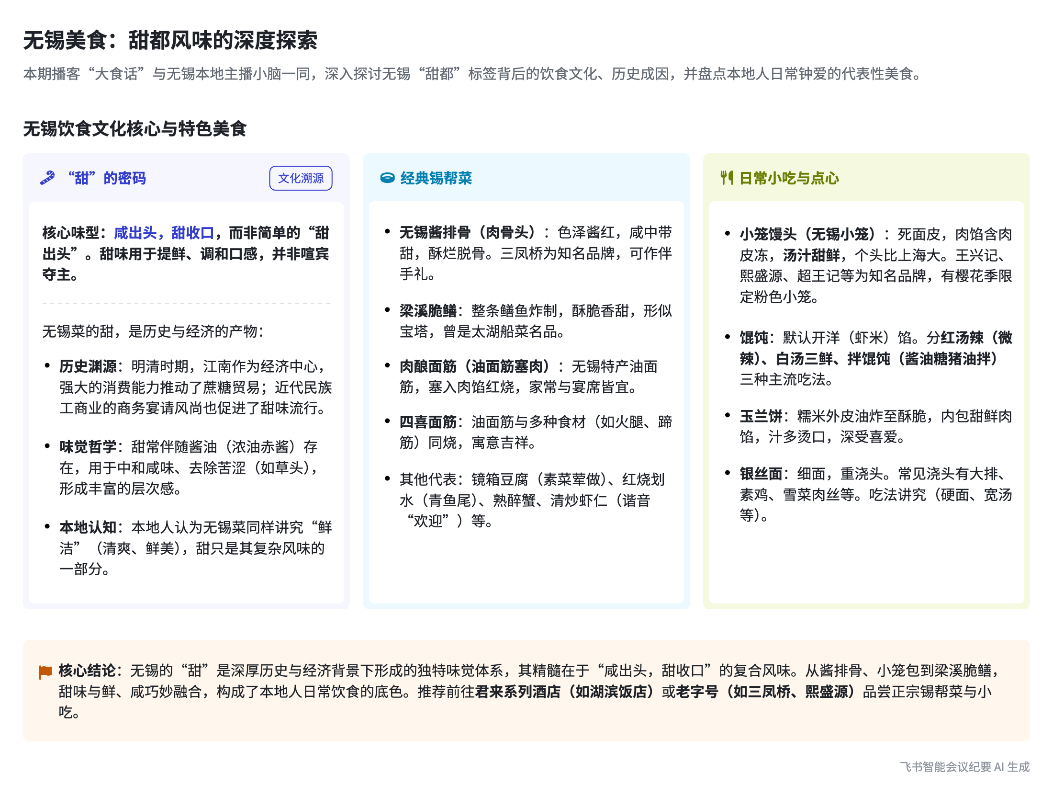Click the main title 无锡美食：甜都风味的深度探索
Image resolution: width=1053 pixels, height=797 pixels.
pos(170,40)
